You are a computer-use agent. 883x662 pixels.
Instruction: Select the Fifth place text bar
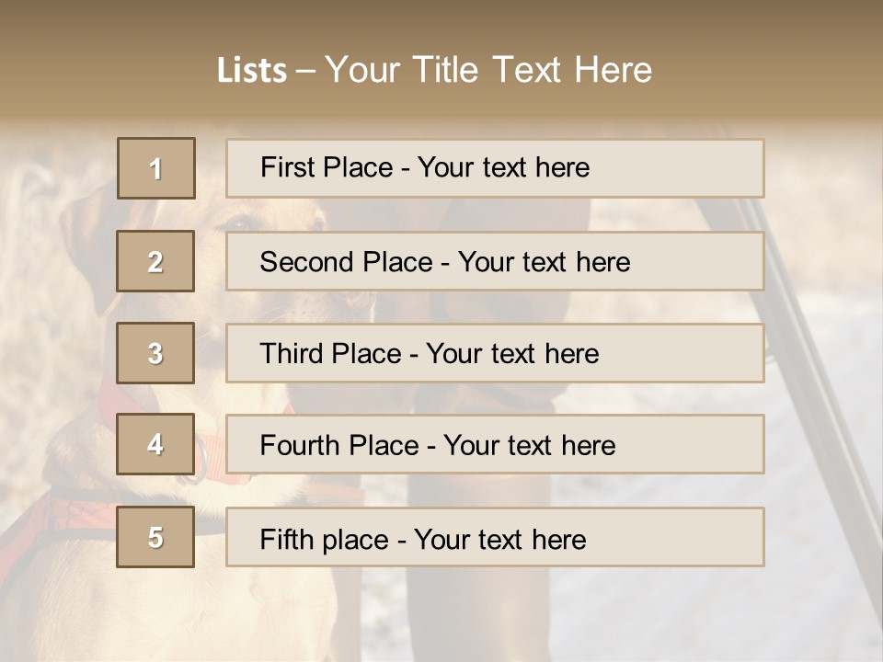pos(495,537)
